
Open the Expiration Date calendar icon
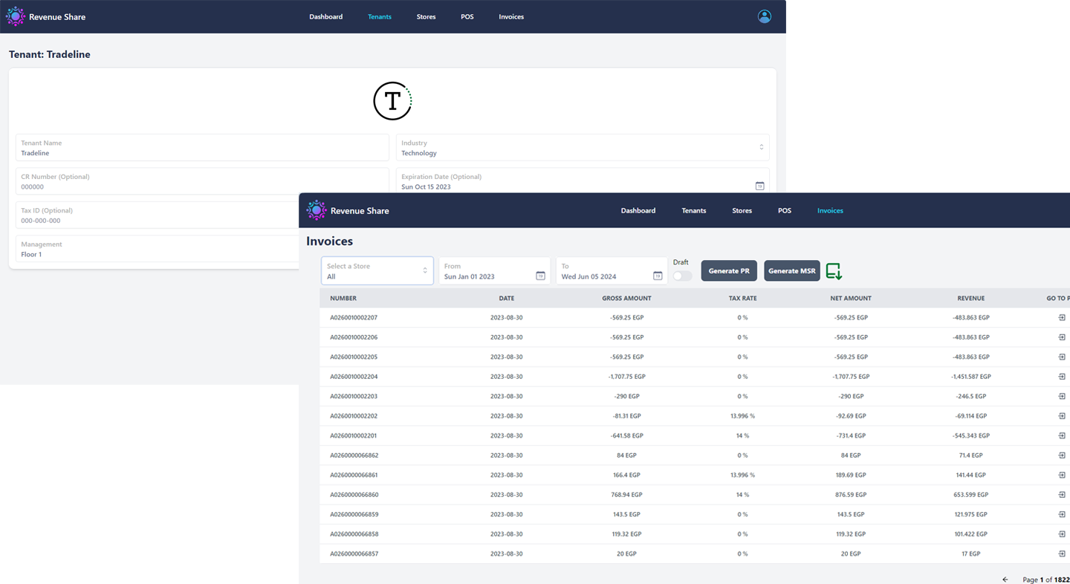(x=759, y=186)
